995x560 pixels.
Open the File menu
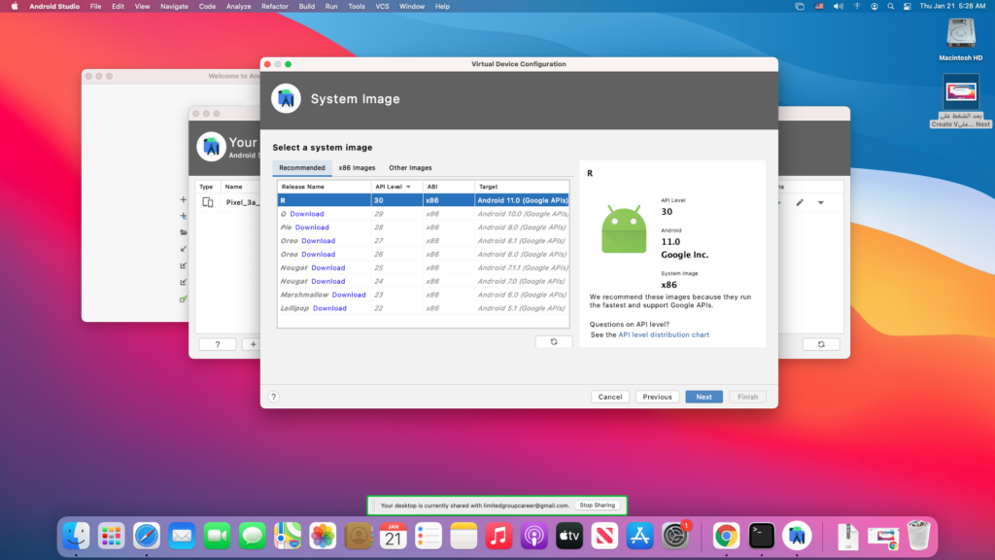(x=96, y=7)
